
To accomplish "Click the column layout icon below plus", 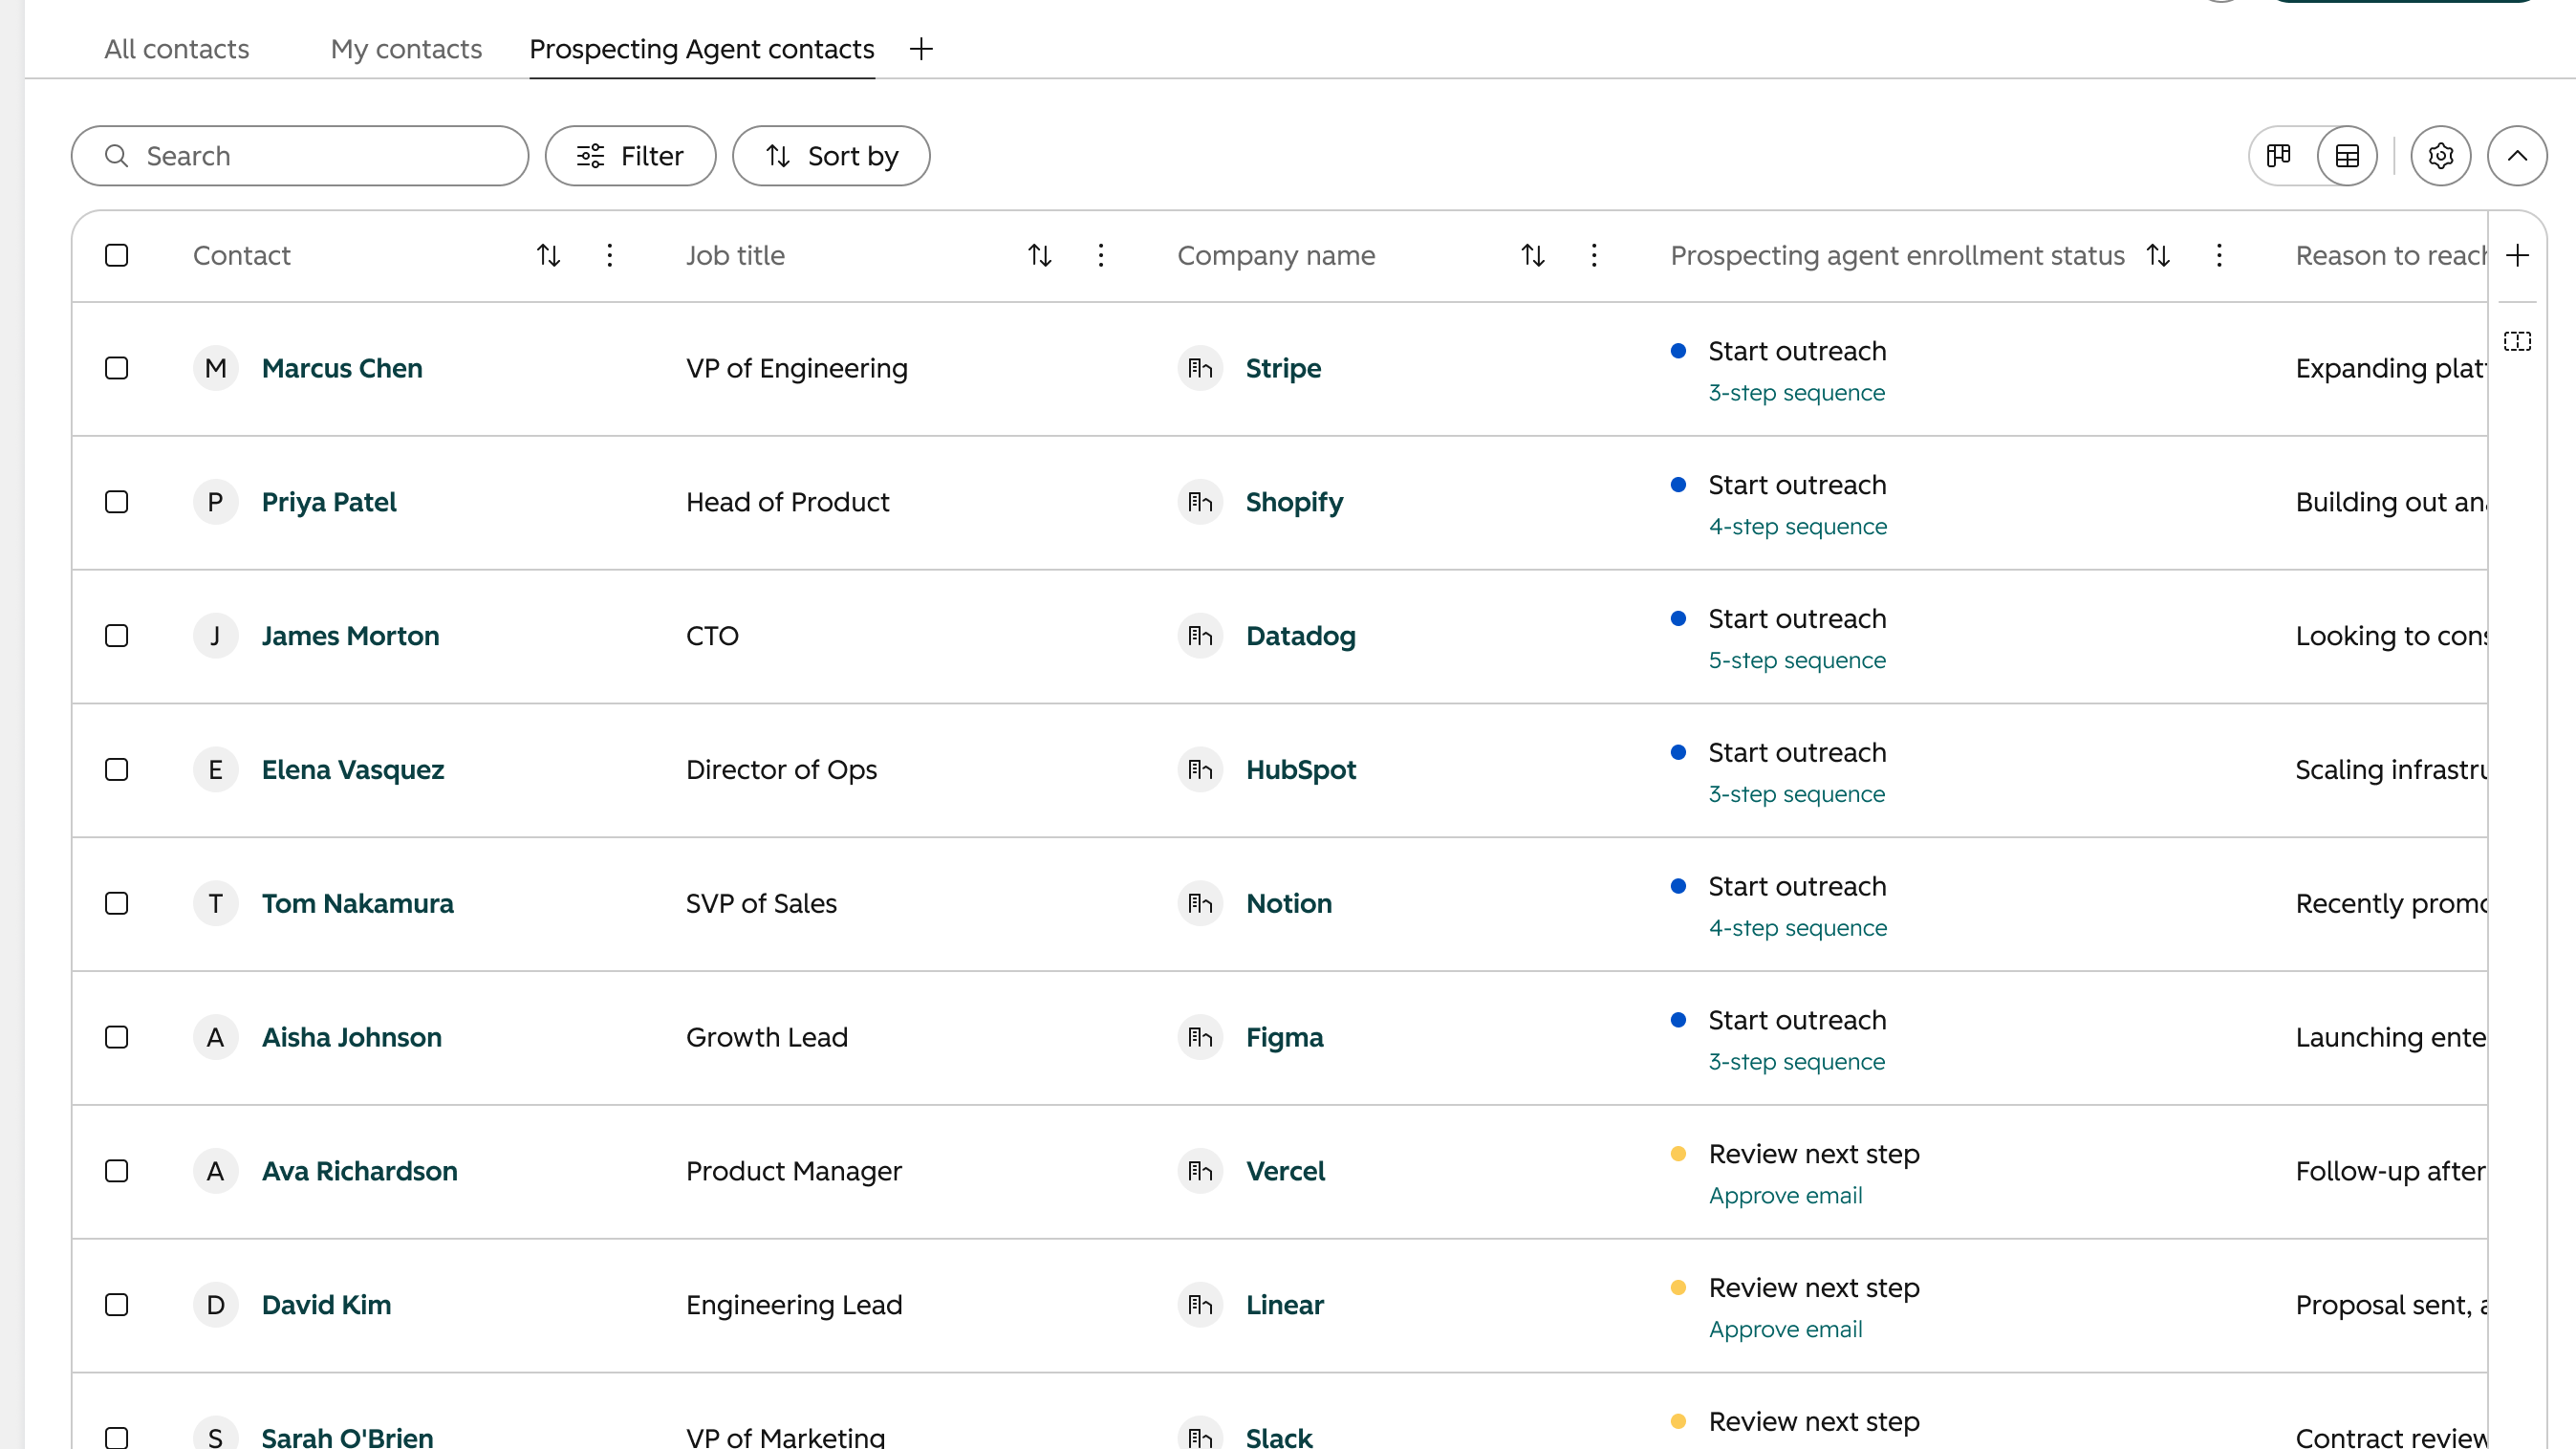I will tap(2517, 342).
